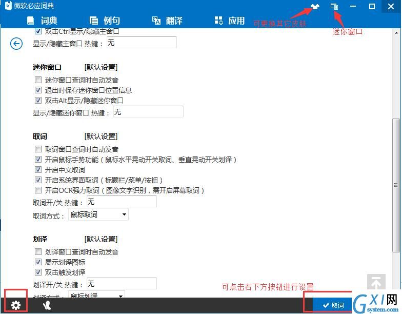Focus the 显示/隐藏迷你窗口 热键 field
Viewport: 402px width, 314px height.
click(149, 112)
